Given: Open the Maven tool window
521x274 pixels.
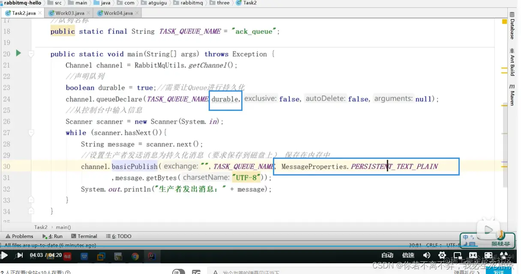Looking at the screenshot, I should pos(512,95).
